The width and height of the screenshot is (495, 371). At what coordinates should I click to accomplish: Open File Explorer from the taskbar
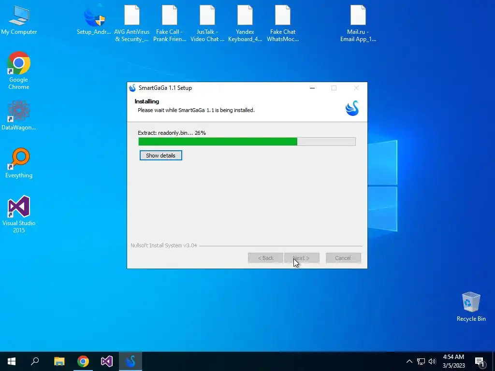pyautogui.click(x=59, y=361)
